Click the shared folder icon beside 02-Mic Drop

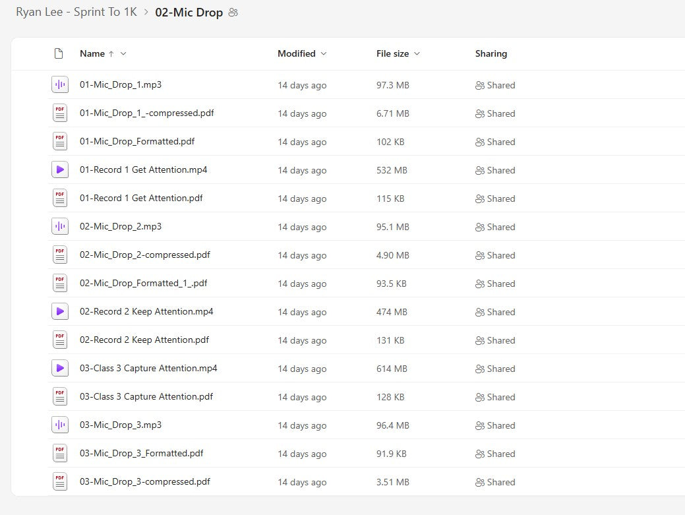[233, 13]
